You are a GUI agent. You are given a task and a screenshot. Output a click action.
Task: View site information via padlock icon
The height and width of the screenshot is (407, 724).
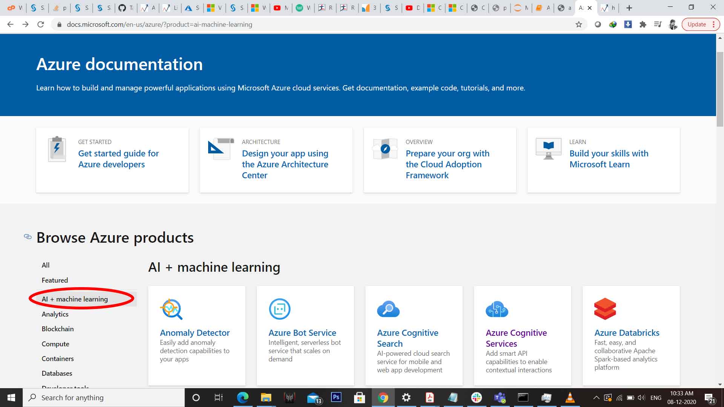(x=59, y=24)
